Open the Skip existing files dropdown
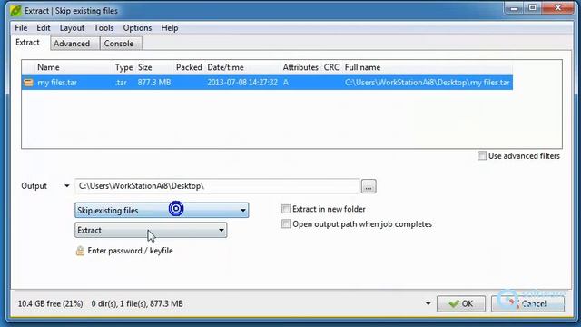The width and height of the screenshot is (581, 327). click(x=162, y=210)
